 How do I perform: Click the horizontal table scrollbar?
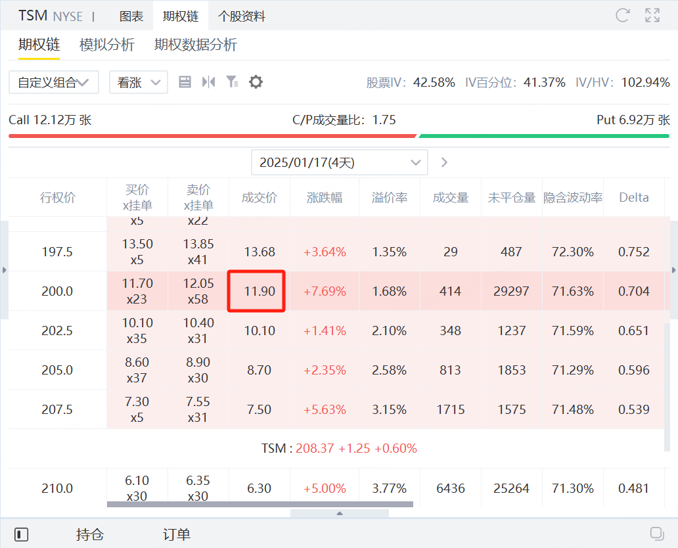(260, 505)
